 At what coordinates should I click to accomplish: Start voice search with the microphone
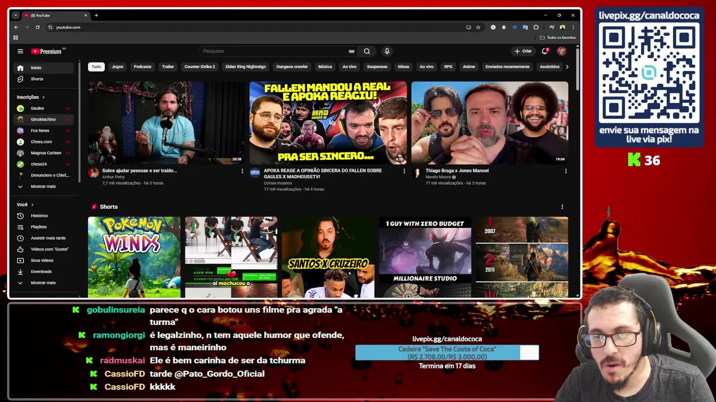pos(387,51)
